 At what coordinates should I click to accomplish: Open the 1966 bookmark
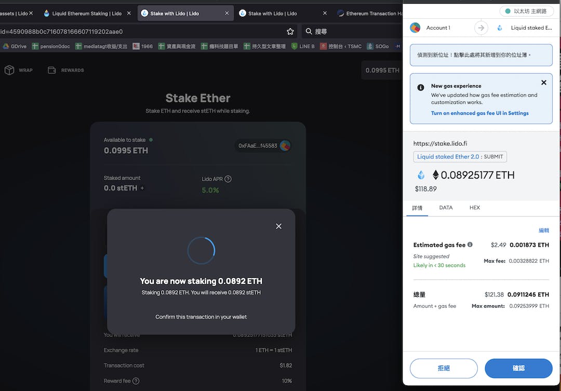[143, 46]
